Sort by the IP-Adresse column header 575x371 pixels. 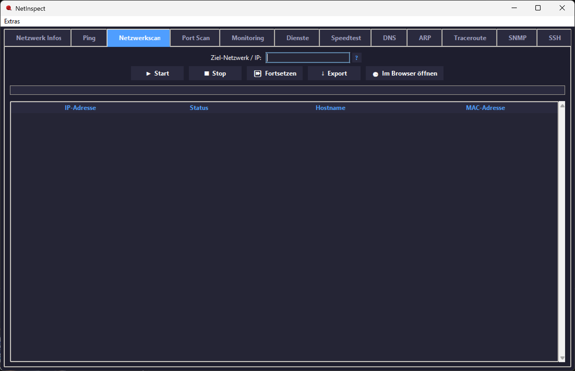click(x=80, y=108)
